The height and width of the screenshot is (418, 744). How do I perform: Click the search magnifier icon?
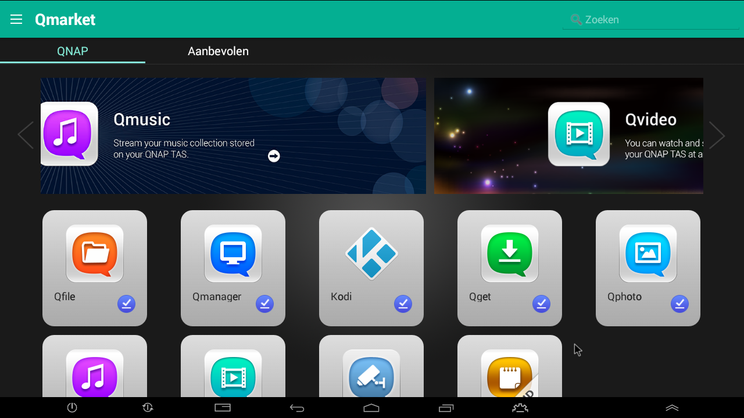(576, 20)
